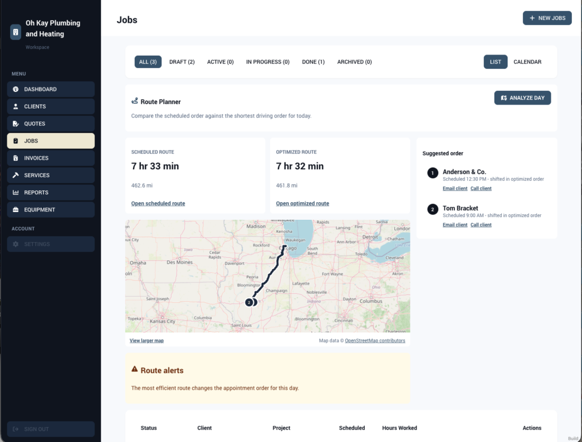Click the Sign Out arrow icon
This screenshot has height=442, width=582.
pyautogui.click(x=15, y=429)
